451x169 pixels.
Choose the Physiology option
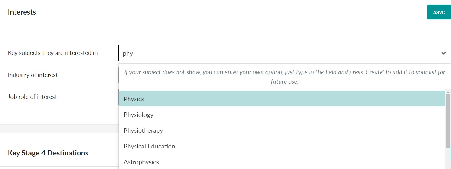[138, 115]
